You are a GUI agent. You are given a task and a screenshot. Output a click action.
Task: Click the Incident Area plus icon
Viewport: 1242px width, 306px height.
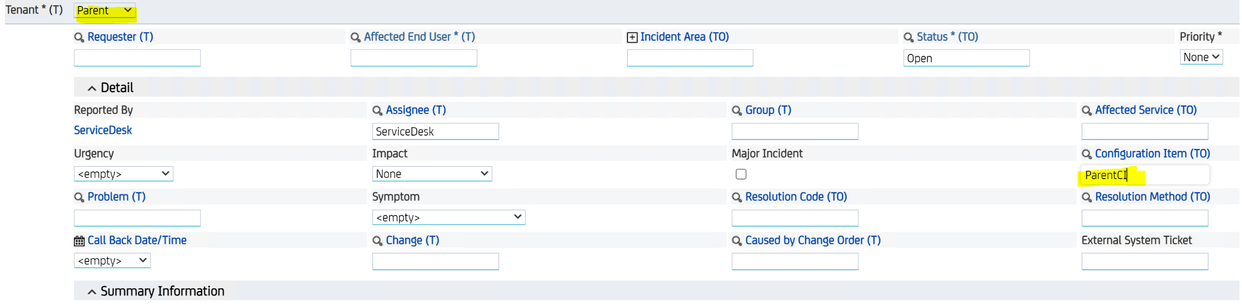632,37
